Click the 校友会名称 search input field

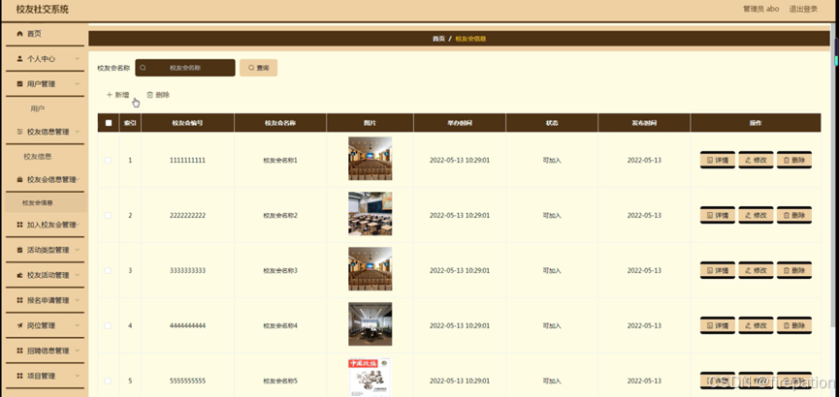click(185, 68)
